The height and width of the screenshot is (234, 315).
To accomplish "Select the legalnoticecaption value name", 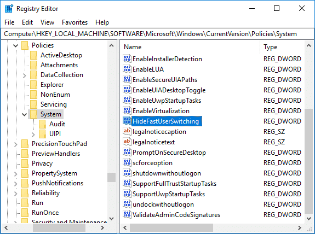I will (x=159, y=132).
